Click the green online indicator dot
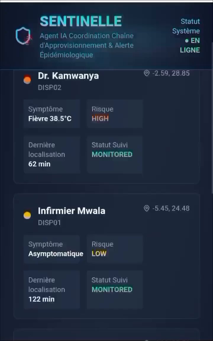 pyautogui.click(x=186, y=41)
